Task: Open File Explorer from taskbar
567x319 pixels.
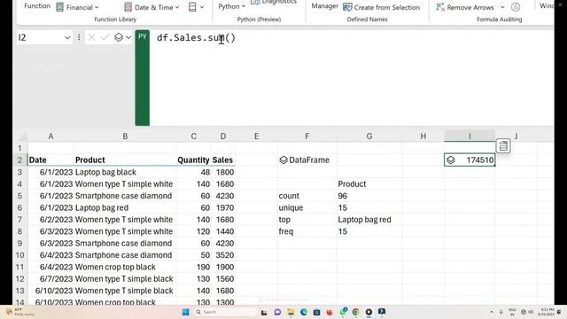Action: pyautogui.click(x=291, y=312)
